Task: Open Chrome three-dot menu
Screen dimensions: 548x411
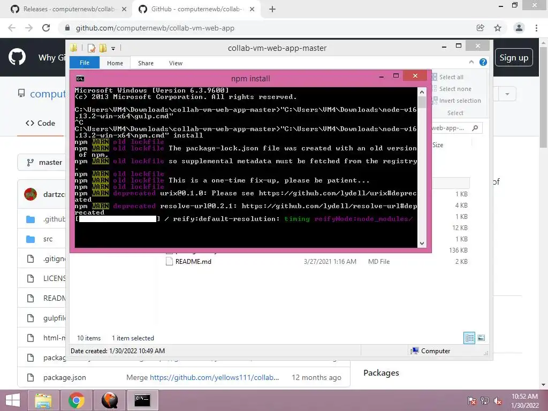Action: [536, 28]
